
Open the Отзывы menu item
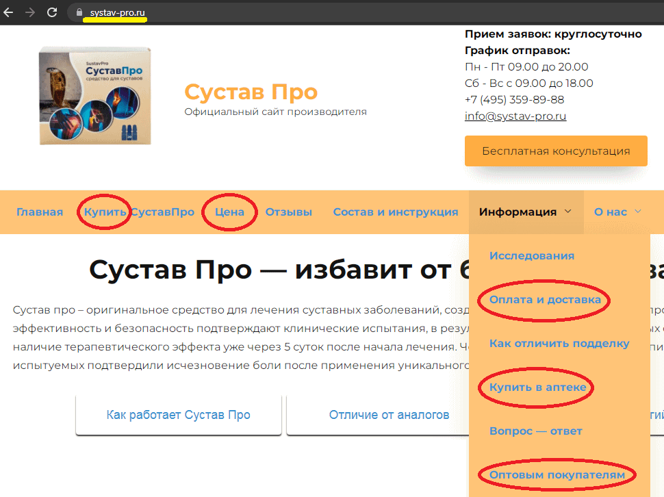point(288,212)
